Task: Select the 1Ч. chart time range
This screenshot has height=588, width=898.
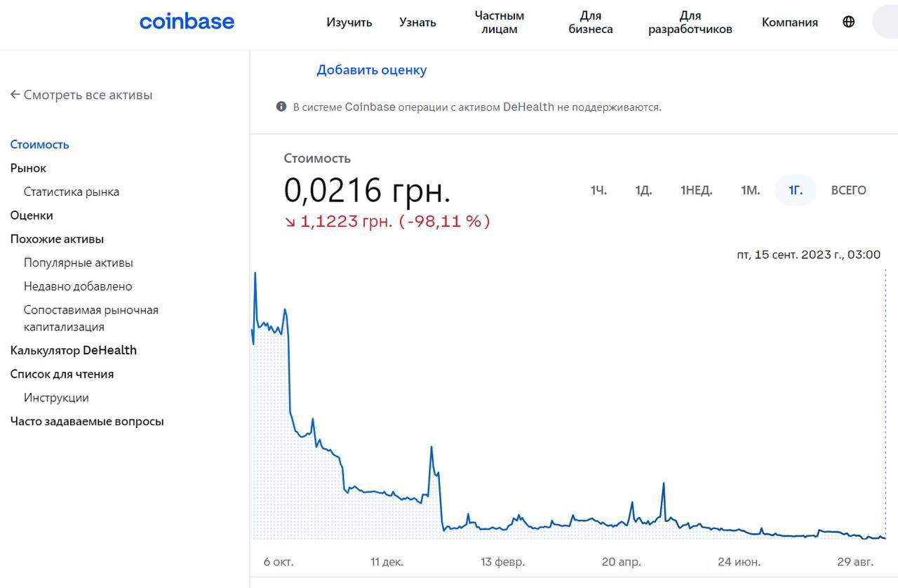Action: [598, 190]
